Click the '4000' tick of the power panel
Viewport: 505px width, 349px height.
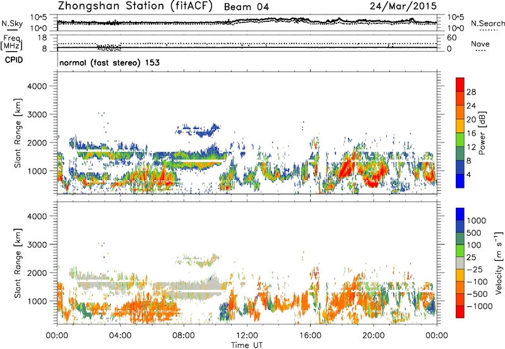tap(37, 86)
